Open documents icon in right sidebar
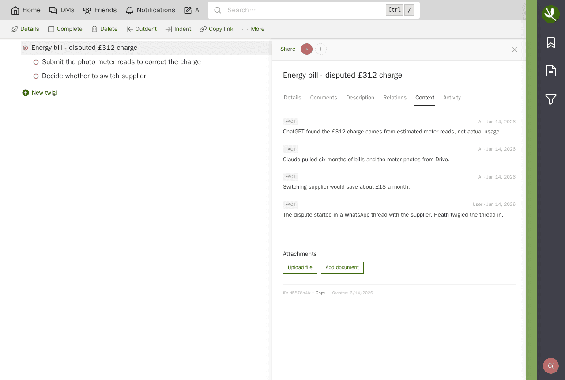 point(551,71)
